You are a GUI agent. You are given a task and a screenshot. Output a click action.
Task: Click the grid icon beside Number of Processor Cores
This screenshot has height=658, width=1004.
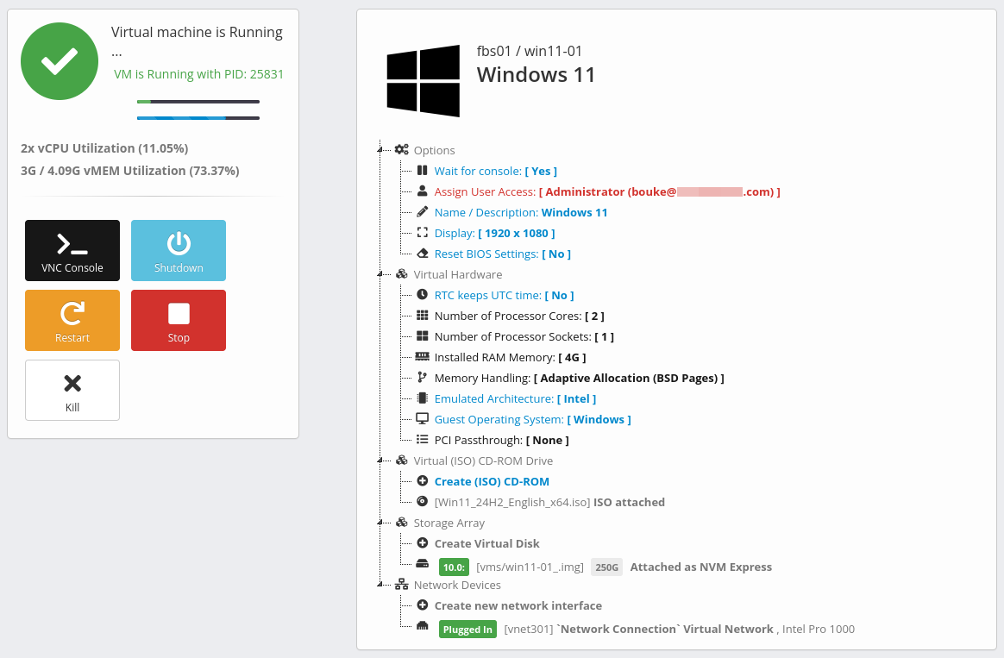coord(422,315)
